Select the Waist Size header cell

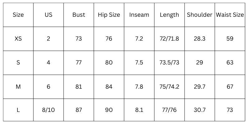click(230, 15)
